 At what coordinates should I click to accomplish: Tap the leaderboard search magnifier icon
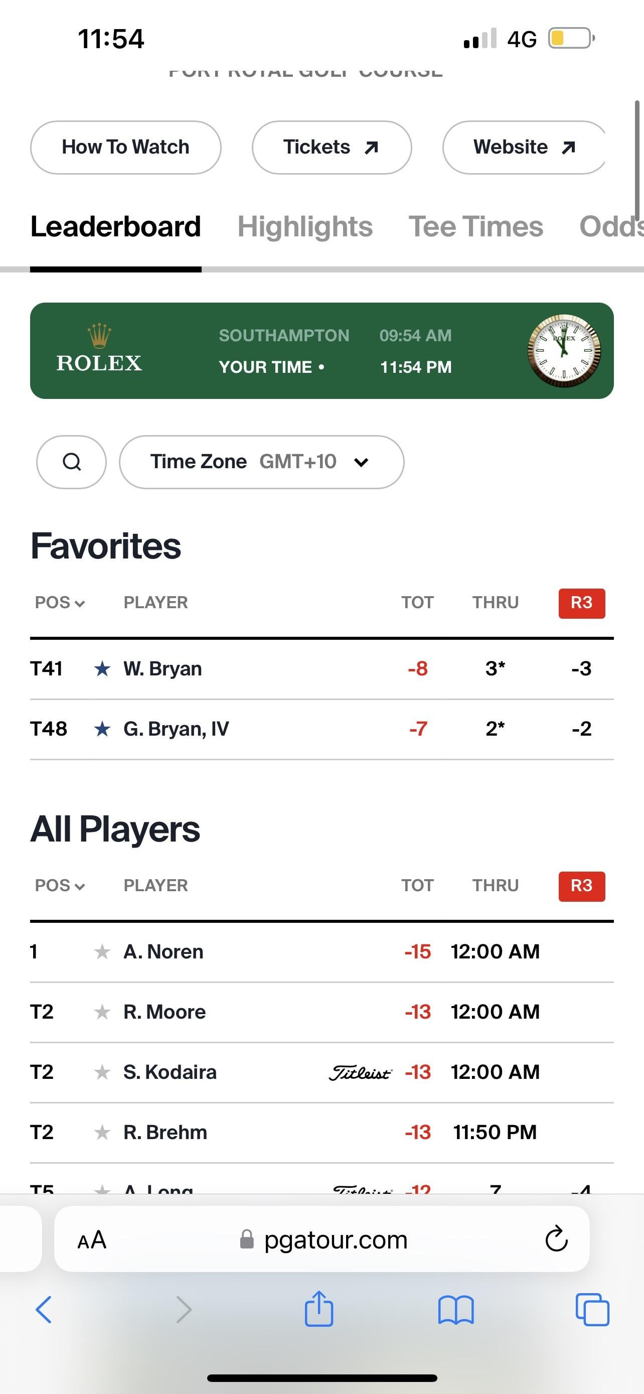pyautogui.click(x=71, y=462)
